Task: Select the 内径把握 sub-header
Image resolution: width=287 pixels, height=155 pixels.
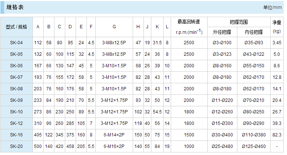Action: [253, 32]
